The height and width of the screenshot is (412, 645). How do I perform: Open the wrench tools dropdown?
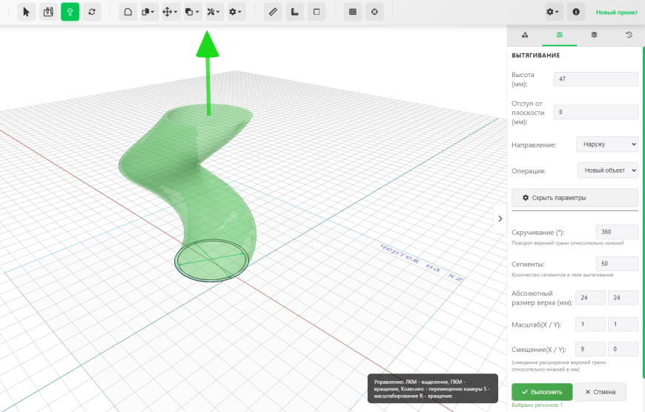point(215,12)
